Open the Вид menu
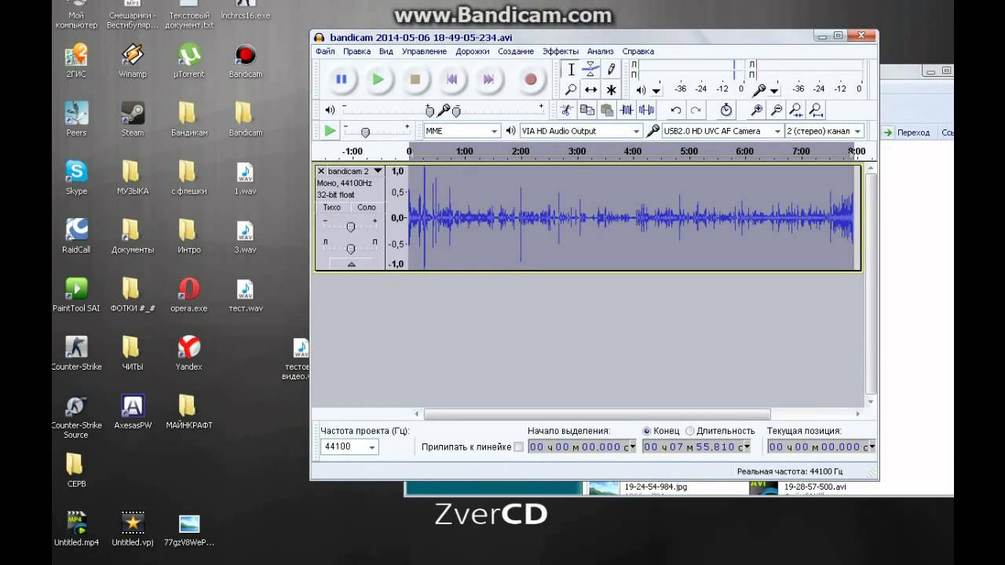Image resolution: width=1005 pixels, height=565 pixels. (x=386, y=51)
